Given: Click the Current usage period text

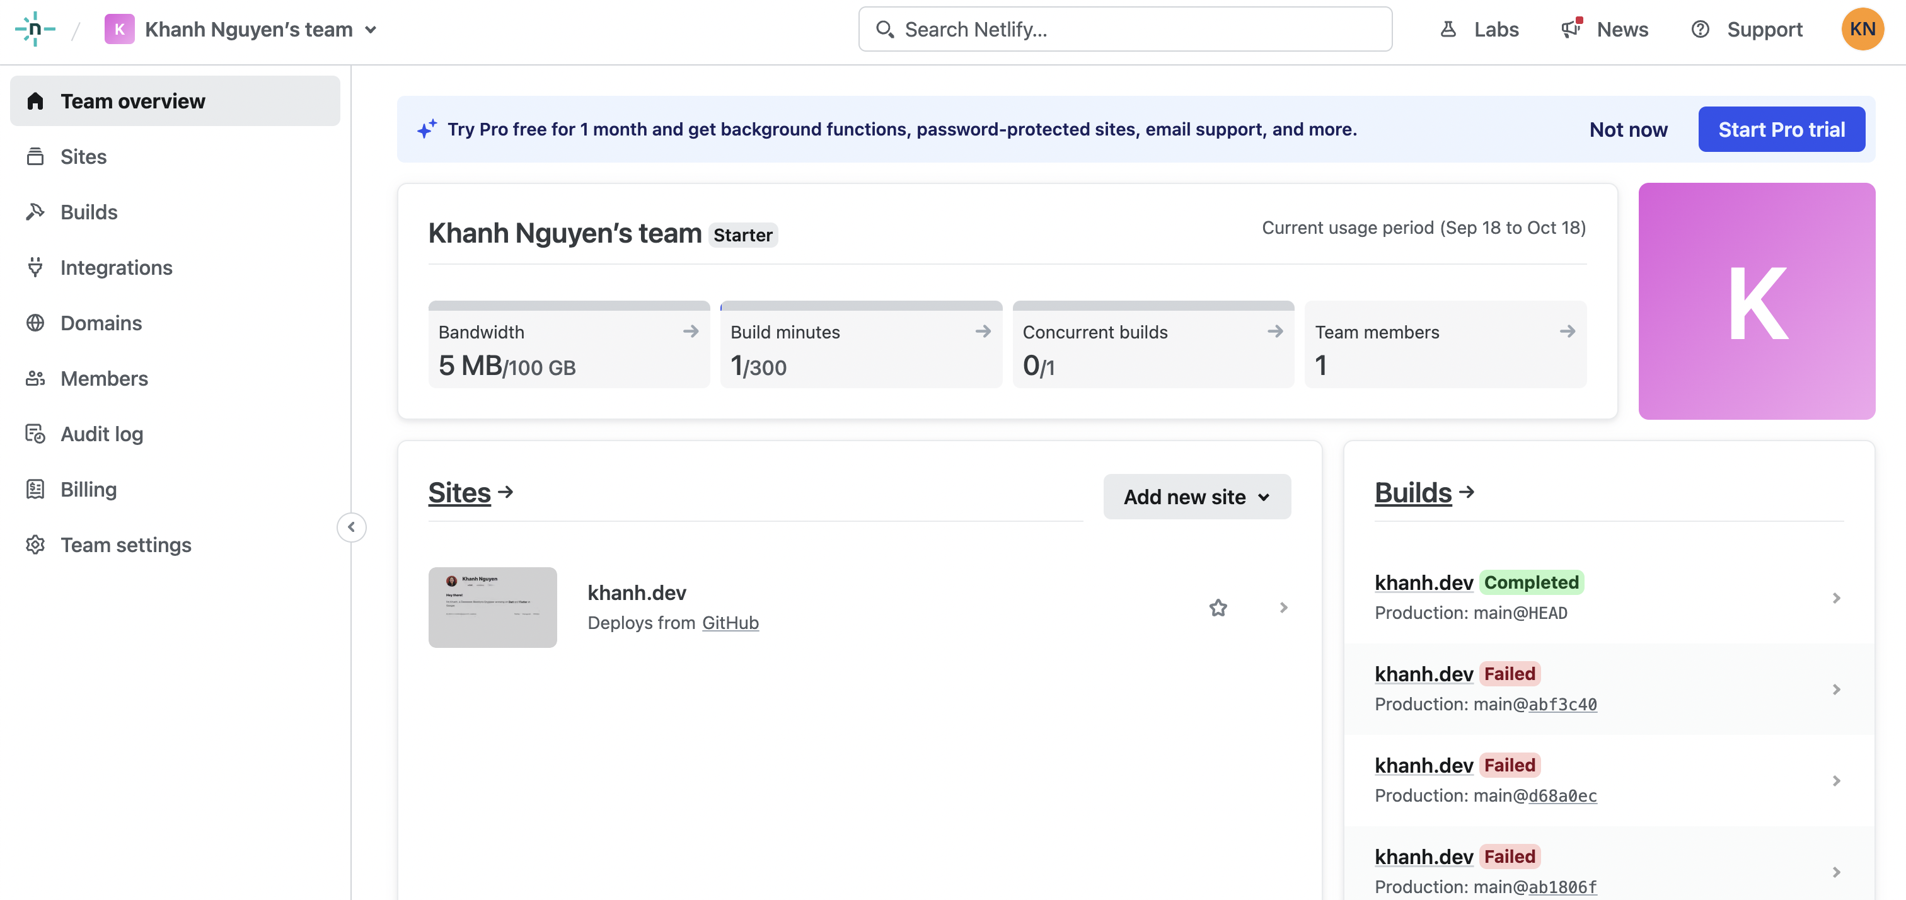Looking at the screenshot, I should pos(1424,228).
